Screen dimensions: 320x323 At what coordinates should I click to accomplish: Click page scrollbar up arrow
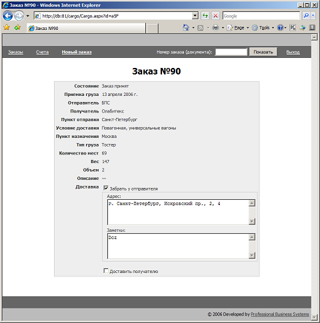314,37
